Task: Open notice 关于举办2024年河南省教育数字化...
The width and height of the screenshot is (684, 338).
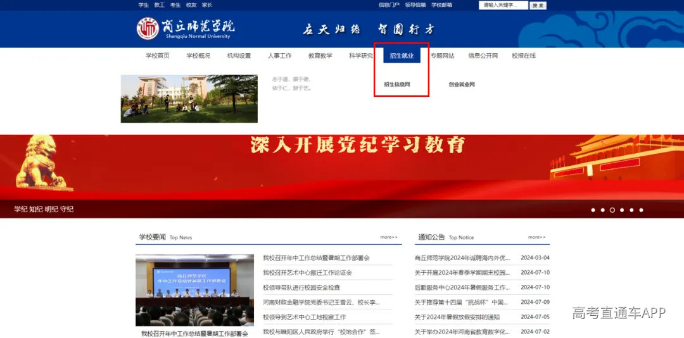Action: coord(462,332)
